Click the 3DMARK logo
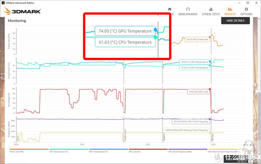 tap(22, 11)
